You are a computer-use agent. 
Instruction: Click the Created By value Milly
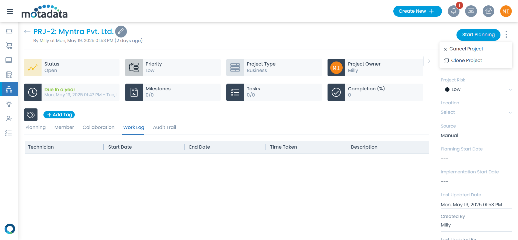pos(446,225)
